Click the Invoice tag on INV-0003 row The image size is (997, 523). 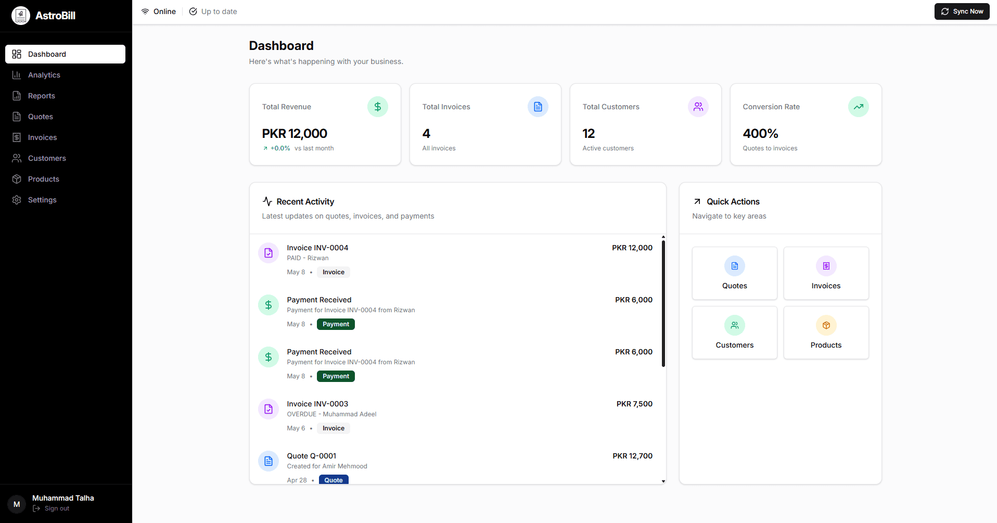click(x=334, y=428)
